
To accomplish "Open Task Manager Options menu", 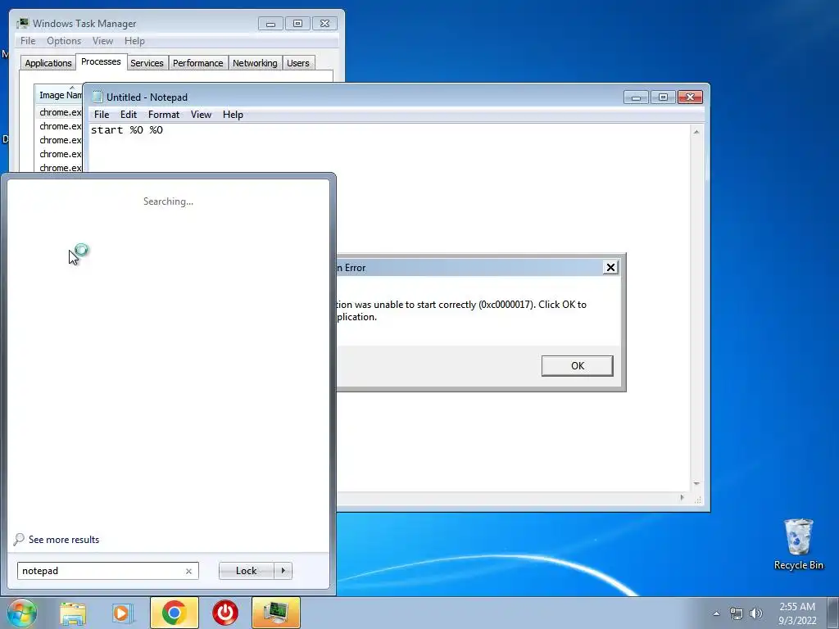I will [64, 41].
